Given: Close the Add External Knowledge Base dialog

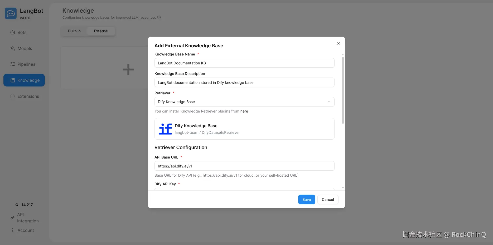Looking at the screenshot, I should pos(339,43).
